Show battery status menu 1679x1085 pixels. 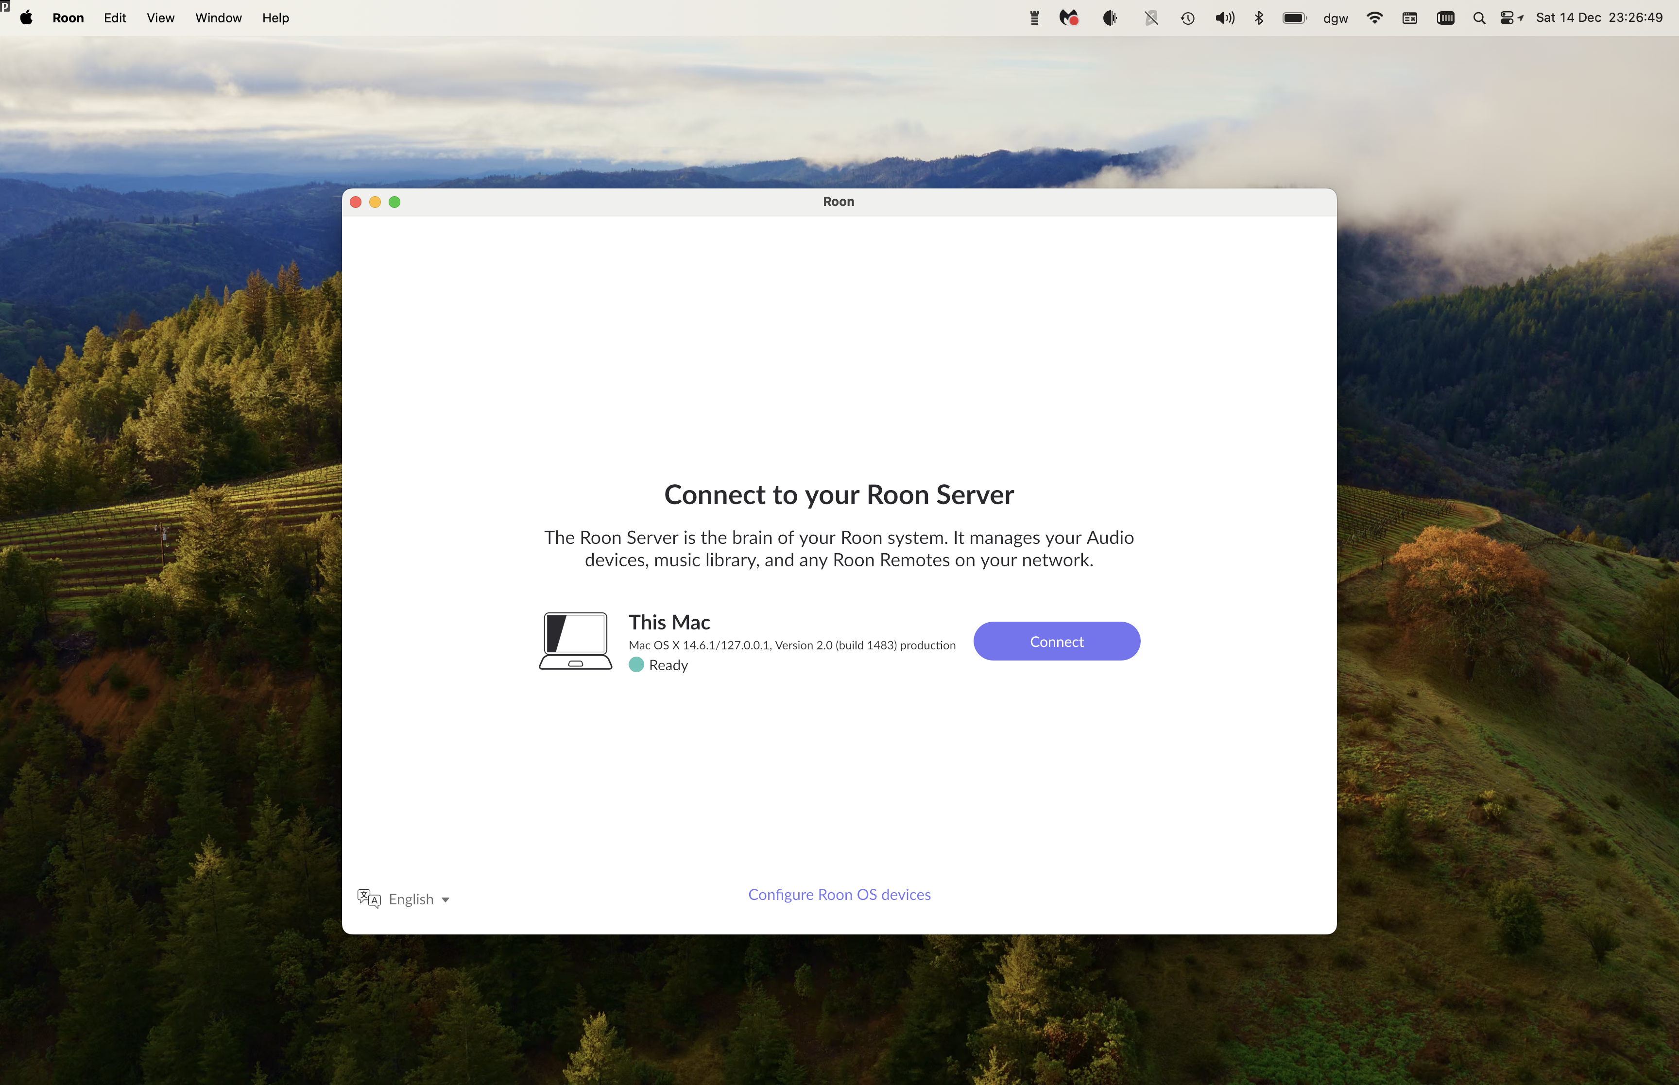[1295, 17]
